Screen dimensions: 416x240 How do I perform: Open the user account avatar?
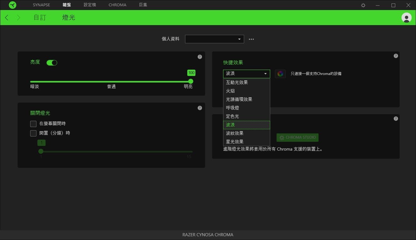click(x=407, y=18)
